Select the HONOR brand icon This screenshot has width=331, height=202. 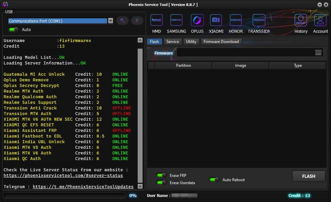coord(236,20)
